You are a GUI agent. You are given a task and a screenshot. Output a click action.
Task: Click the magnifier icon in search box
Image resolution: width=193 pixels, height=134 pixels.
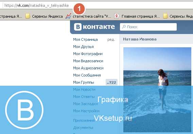pos(124,27)
